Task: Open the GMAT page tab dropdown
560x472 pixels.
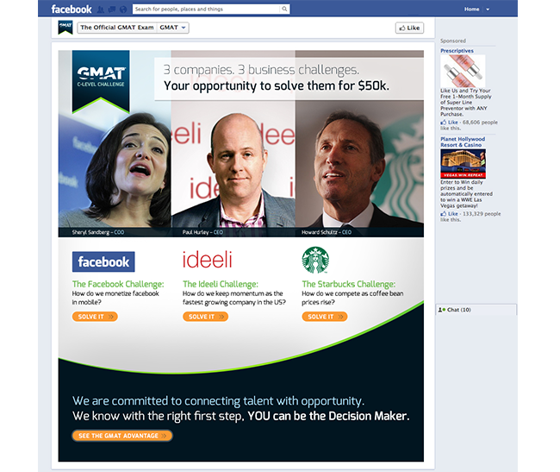Action: [x=173, y=28]
